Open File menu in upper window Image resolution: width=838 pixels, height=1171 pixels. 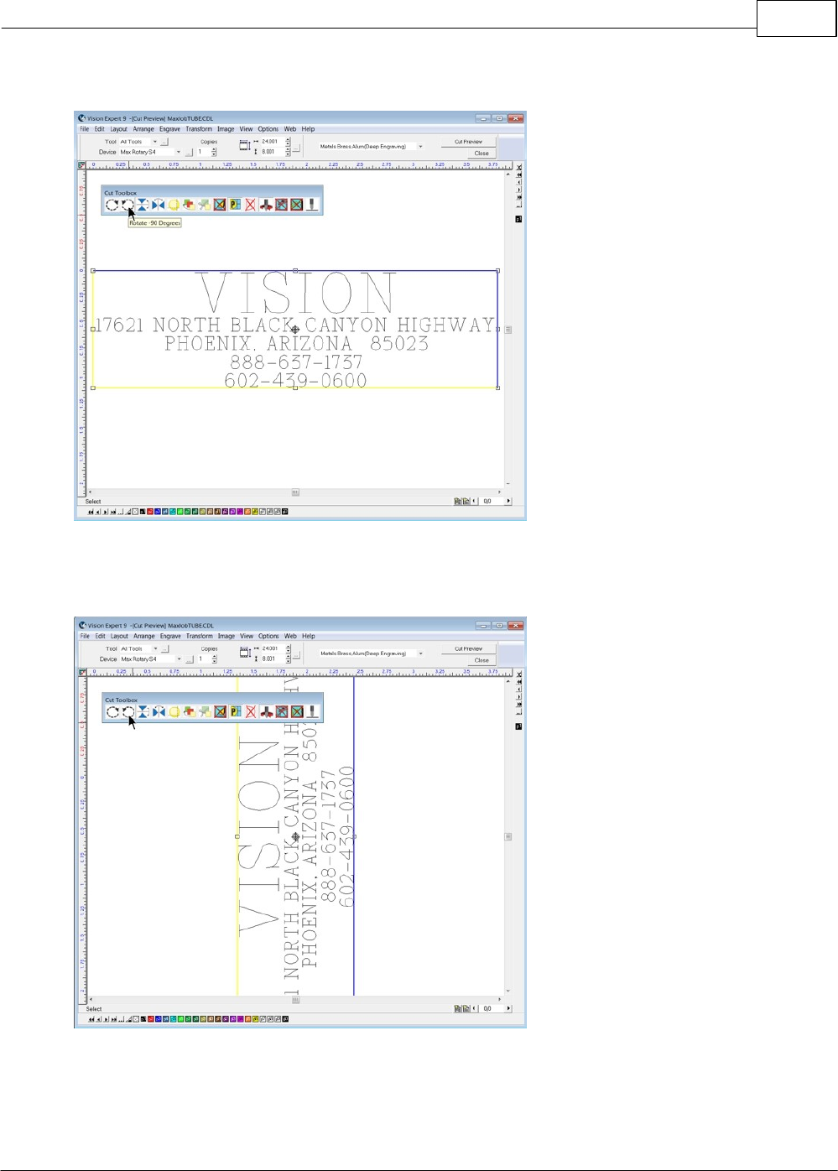84,129
